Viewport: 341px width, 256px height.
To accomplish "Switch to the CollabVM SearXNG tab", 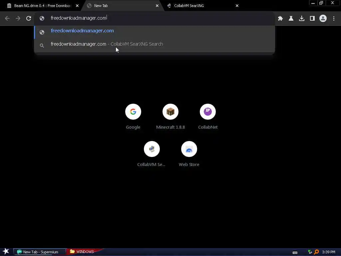I will [x=202, y=6].
